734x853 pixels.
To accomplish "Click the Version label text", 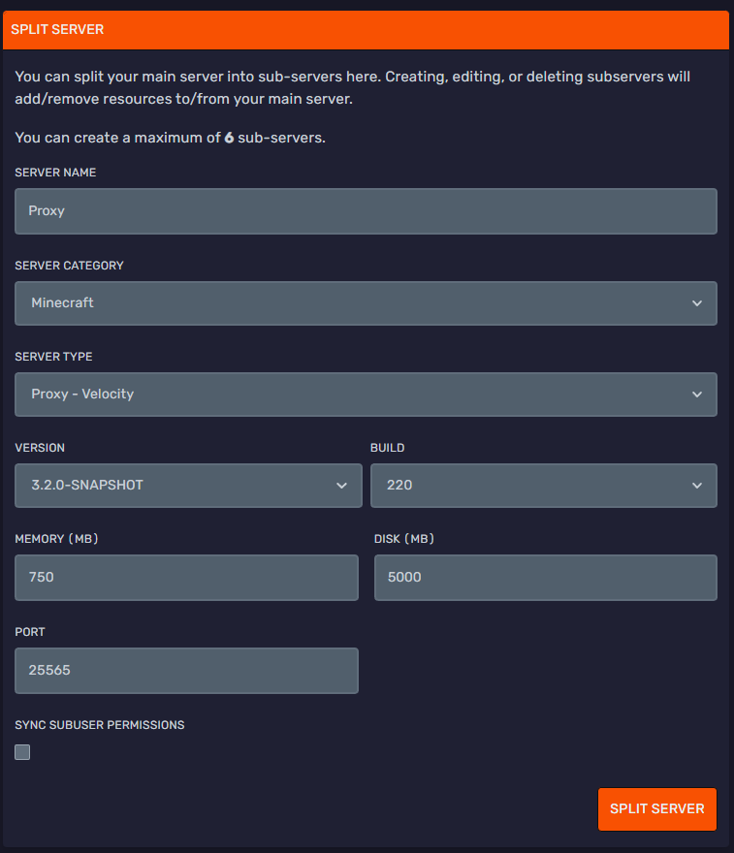I will (40, 449).
